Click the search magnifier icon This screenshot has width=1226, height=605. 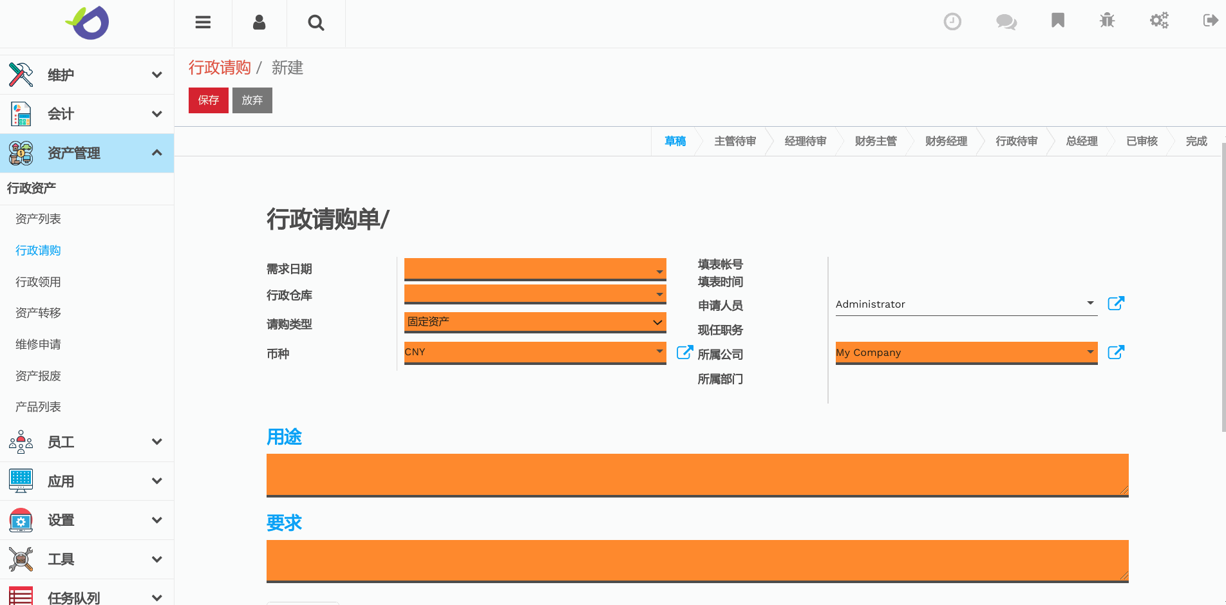click(316, 23)
